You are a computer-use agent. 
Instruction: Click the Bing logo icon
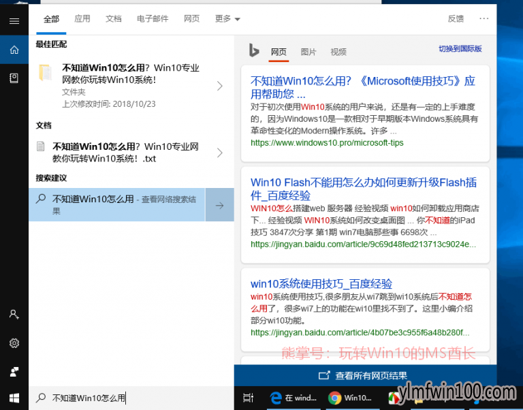tap(254, 50)
